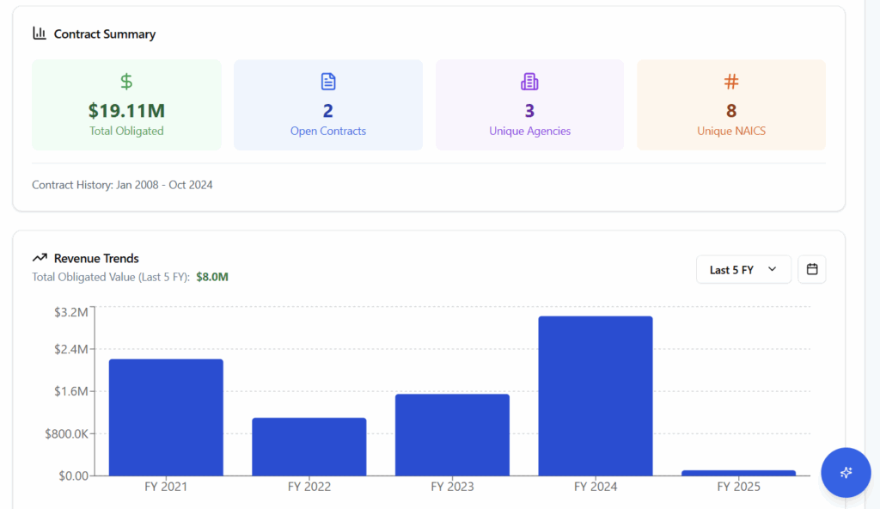The width and height of the screenshot is (880, 509).
Task: Click the Unique NAICS hash icon
Action: [x=731, y=82]
